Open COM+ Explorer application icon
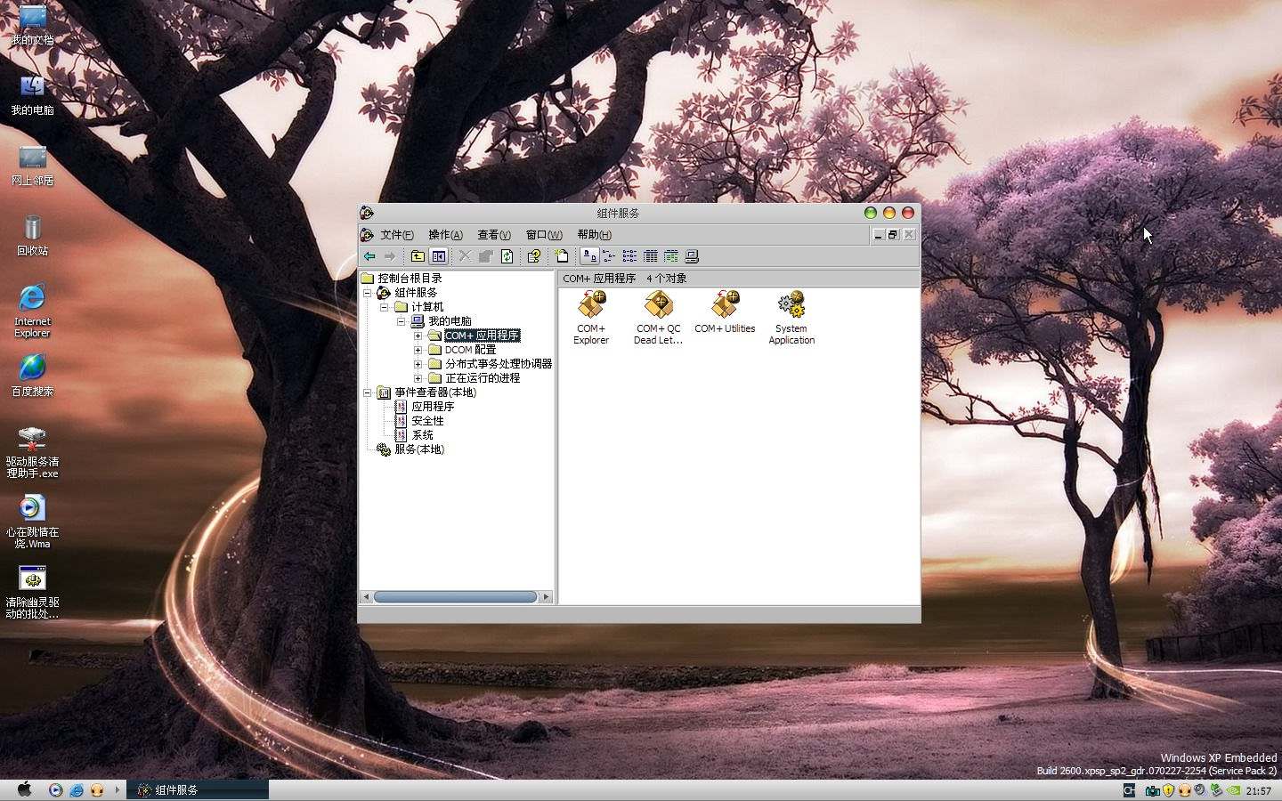Image resolution: width=1282 pixels, height=801 pixels. 591,318
